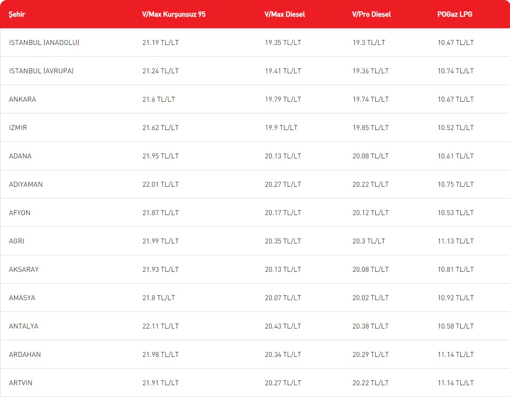The image size is (510, 397).
Task: Select the AKSARAY city cell
Action: click(x=24, y=270)
